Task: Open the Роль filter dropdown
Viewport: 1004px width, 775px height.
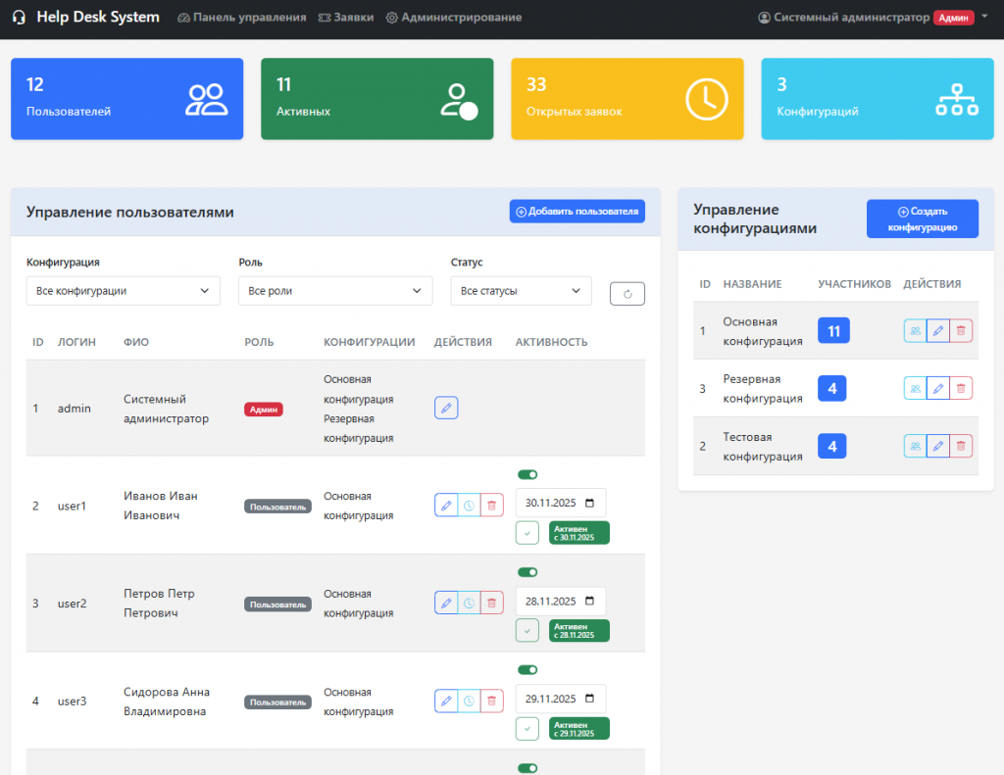Action: (x=335, y=291)
